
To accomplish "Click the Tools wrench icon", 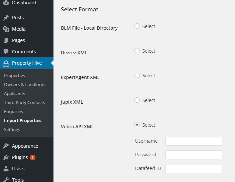I will tap(6, 180).
